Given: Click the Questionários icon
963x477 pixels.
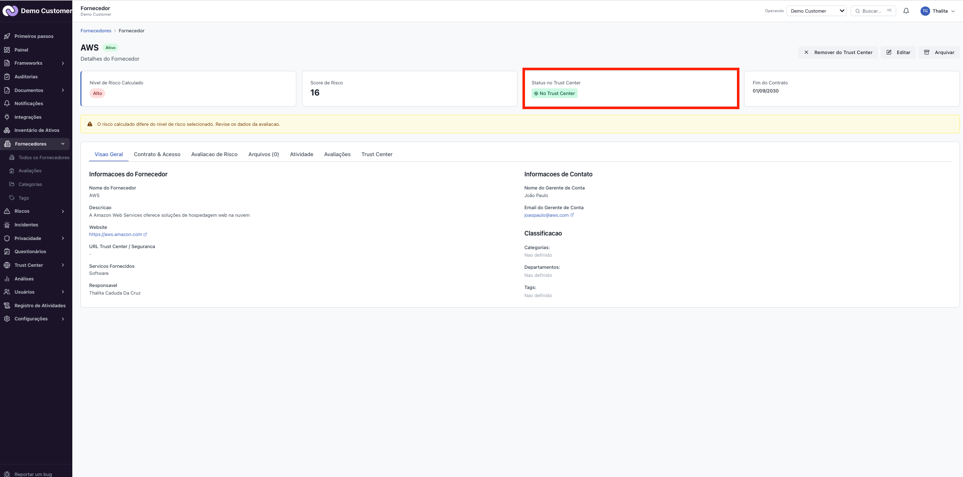Looking at the screenshot, I should tap(7, 252).
